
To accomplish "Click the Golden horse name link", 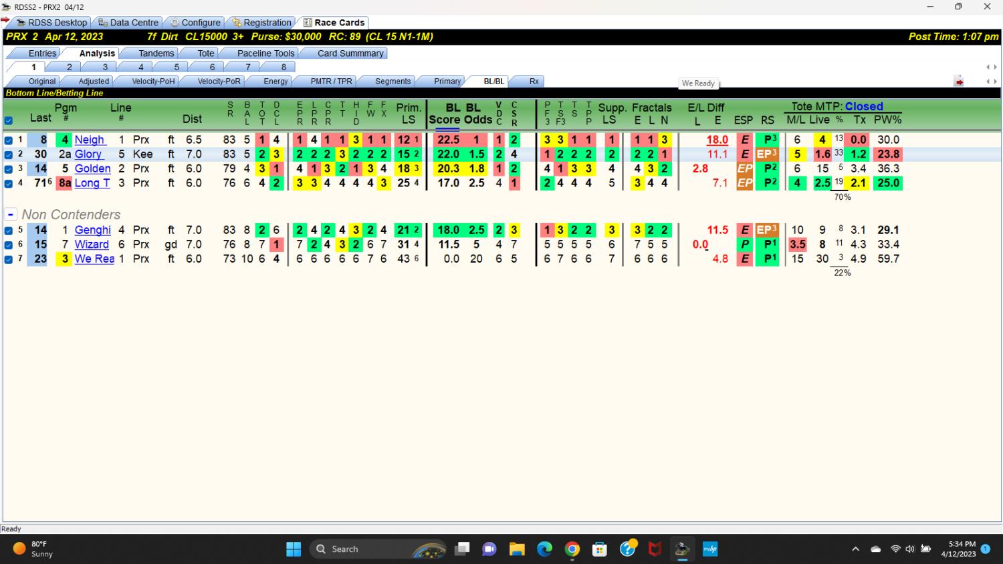I will [92, 168].
